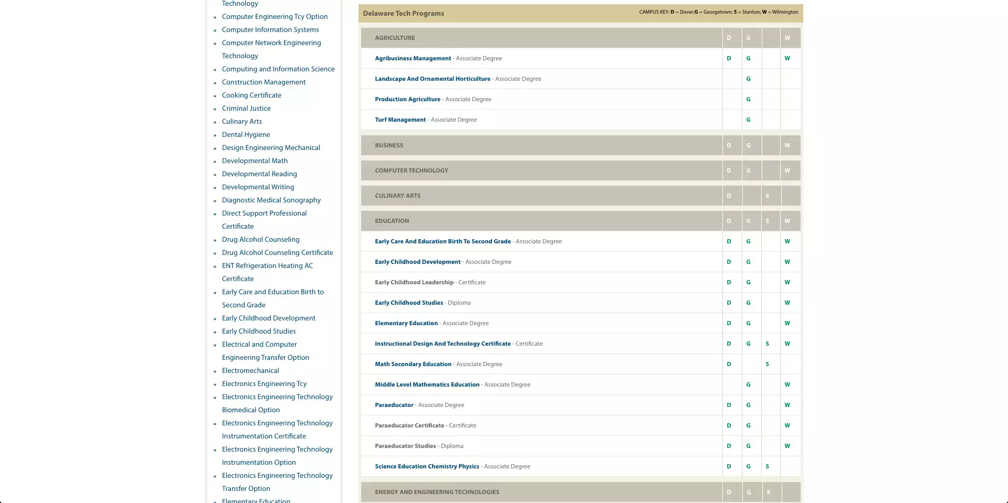Open Developmental Math sidebar link
Image resolution: width=1008 pixels, height=503 pixels.
click(255, 161)
